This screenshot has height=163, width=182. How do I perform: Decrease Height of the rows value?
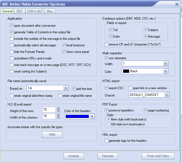tap(58, 111)
